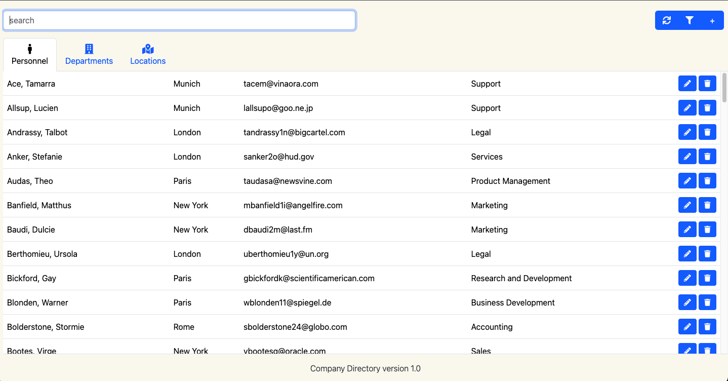Select the Personnel tab
The width and height of the screenshot is (728, 381).
coord(30,55)
